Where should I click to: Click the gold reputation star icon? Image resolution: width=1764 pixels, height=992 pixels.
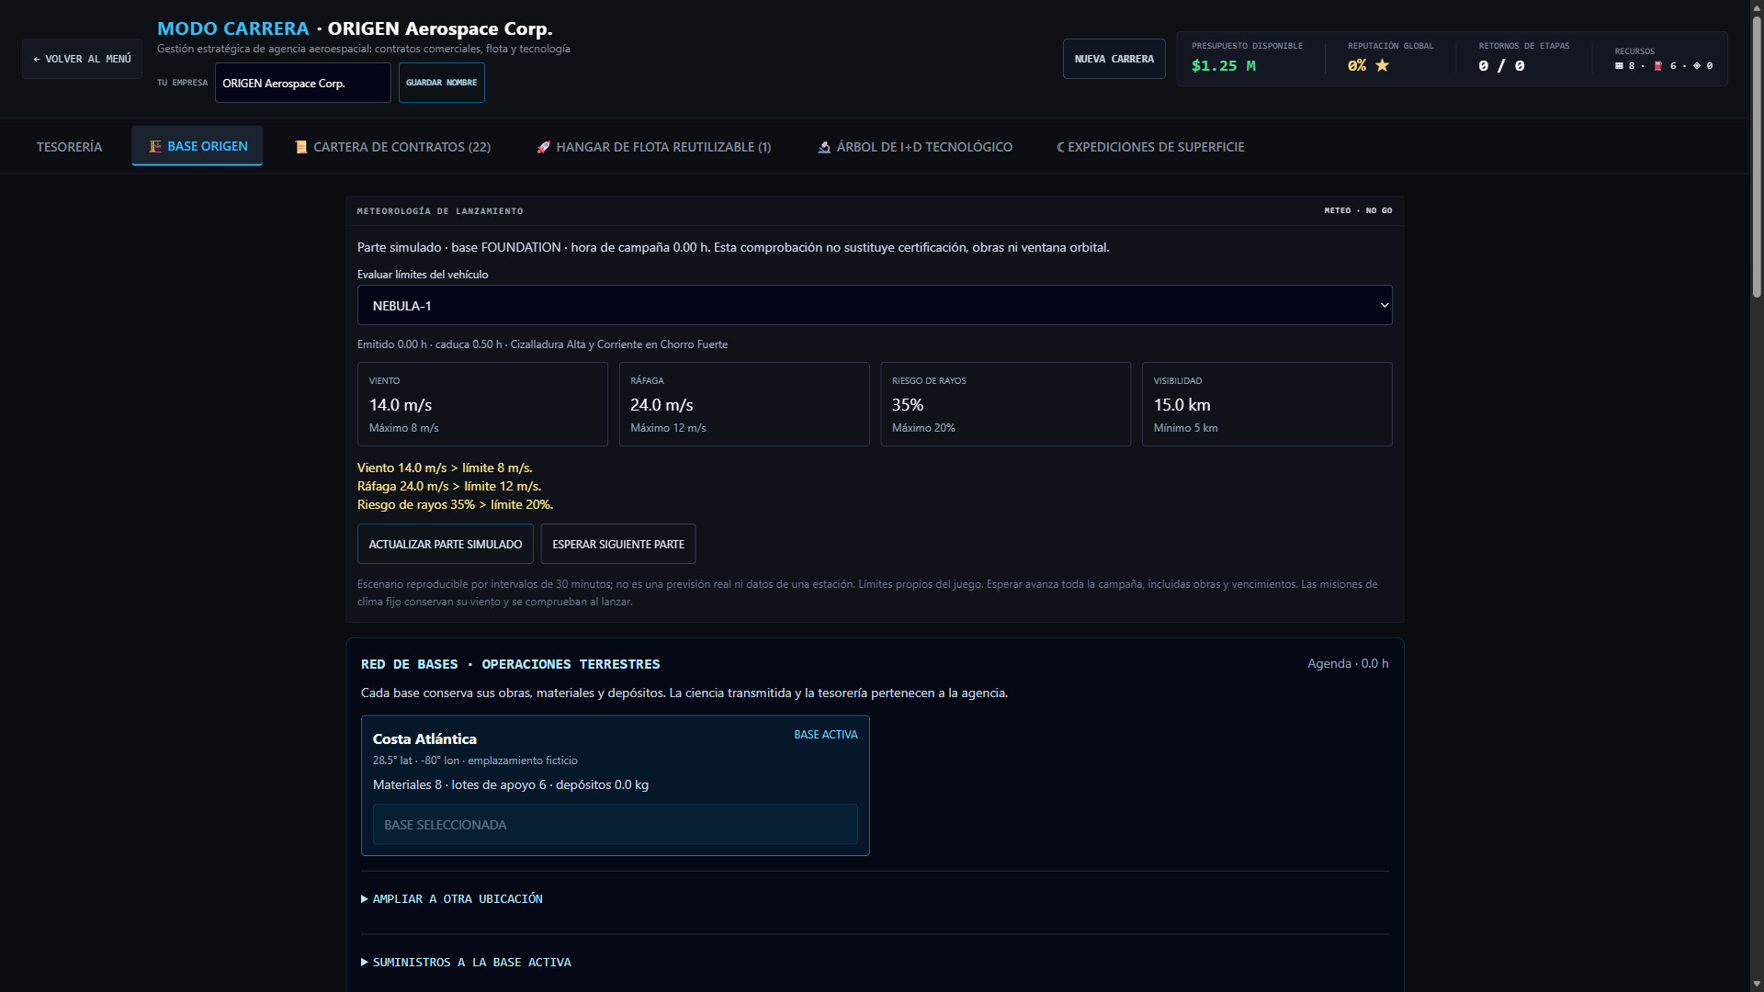coord(1382,65)
